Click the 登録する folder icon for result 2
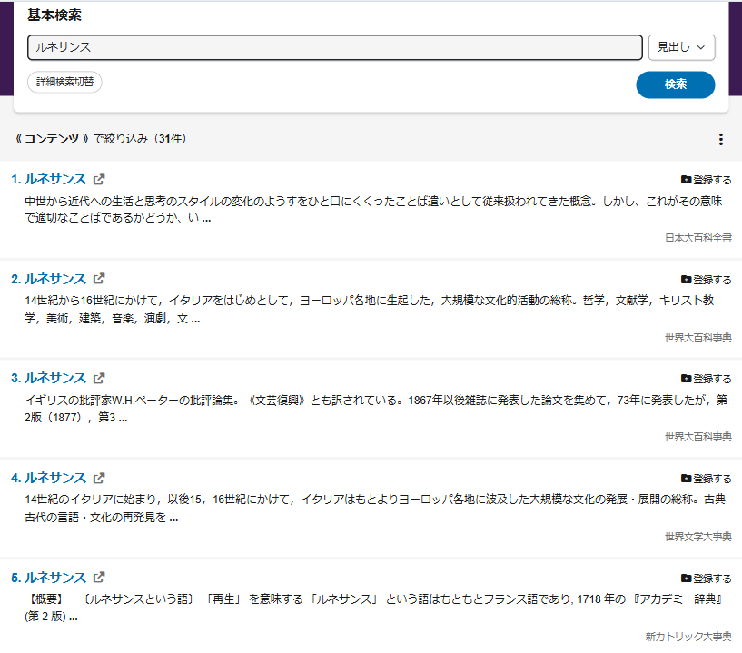742x653 pixels. click(686, 280)
